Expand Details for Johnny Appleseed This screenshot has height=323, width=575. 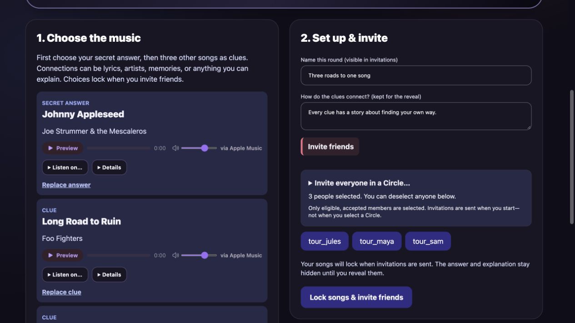109,167
